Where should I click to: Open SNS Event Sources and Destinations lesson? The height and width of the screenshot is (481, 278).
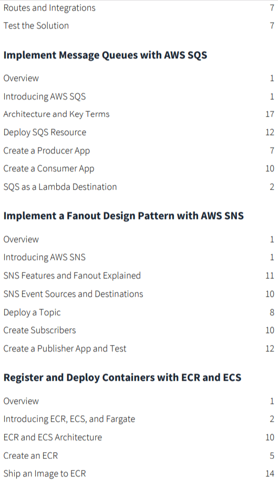click(x=74, y=294)
